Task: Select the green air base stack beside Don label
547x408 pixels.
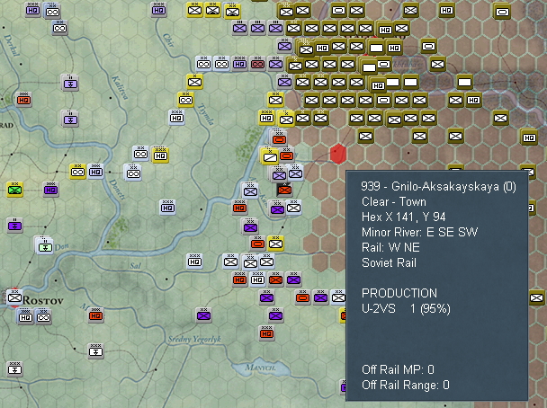Action: pos(45,246)
